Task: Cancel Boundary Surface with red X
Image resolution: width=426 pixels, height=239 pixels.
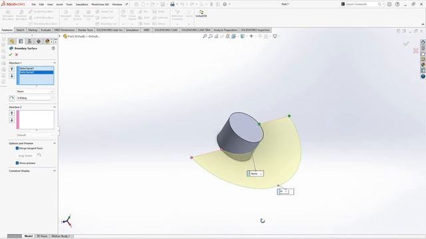Action: [17, 54]
